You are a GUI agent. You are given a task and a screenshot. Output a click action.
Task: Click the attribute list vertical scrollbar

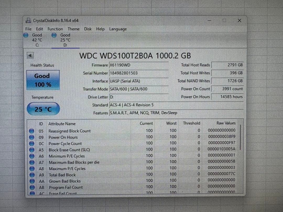240,137
